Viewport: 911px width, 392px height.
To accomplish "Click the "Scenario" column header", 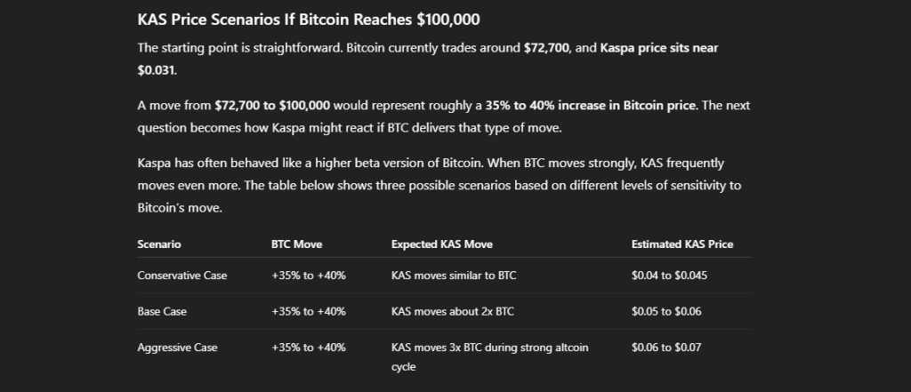I will [159, 244].
